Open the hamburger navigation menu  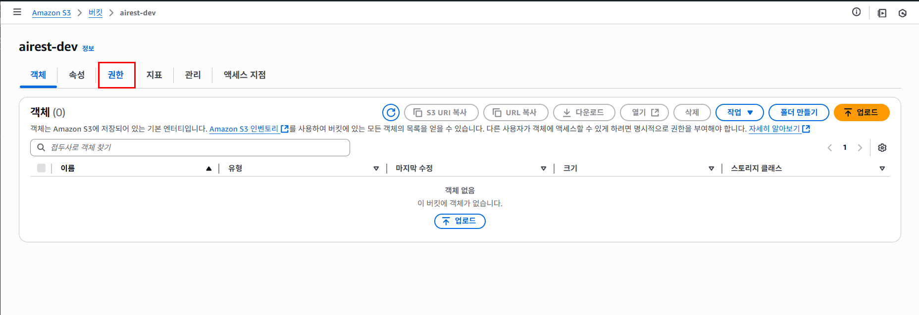17,12
